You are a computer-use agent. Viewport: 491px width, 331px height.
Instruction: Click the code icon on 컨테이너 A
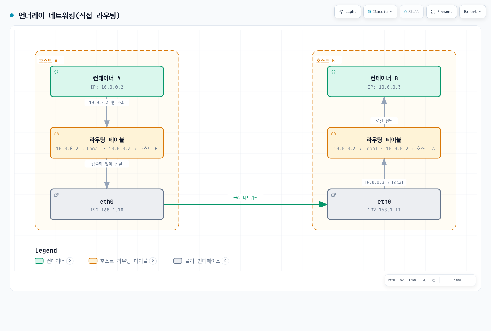click(x=56, y=72)
